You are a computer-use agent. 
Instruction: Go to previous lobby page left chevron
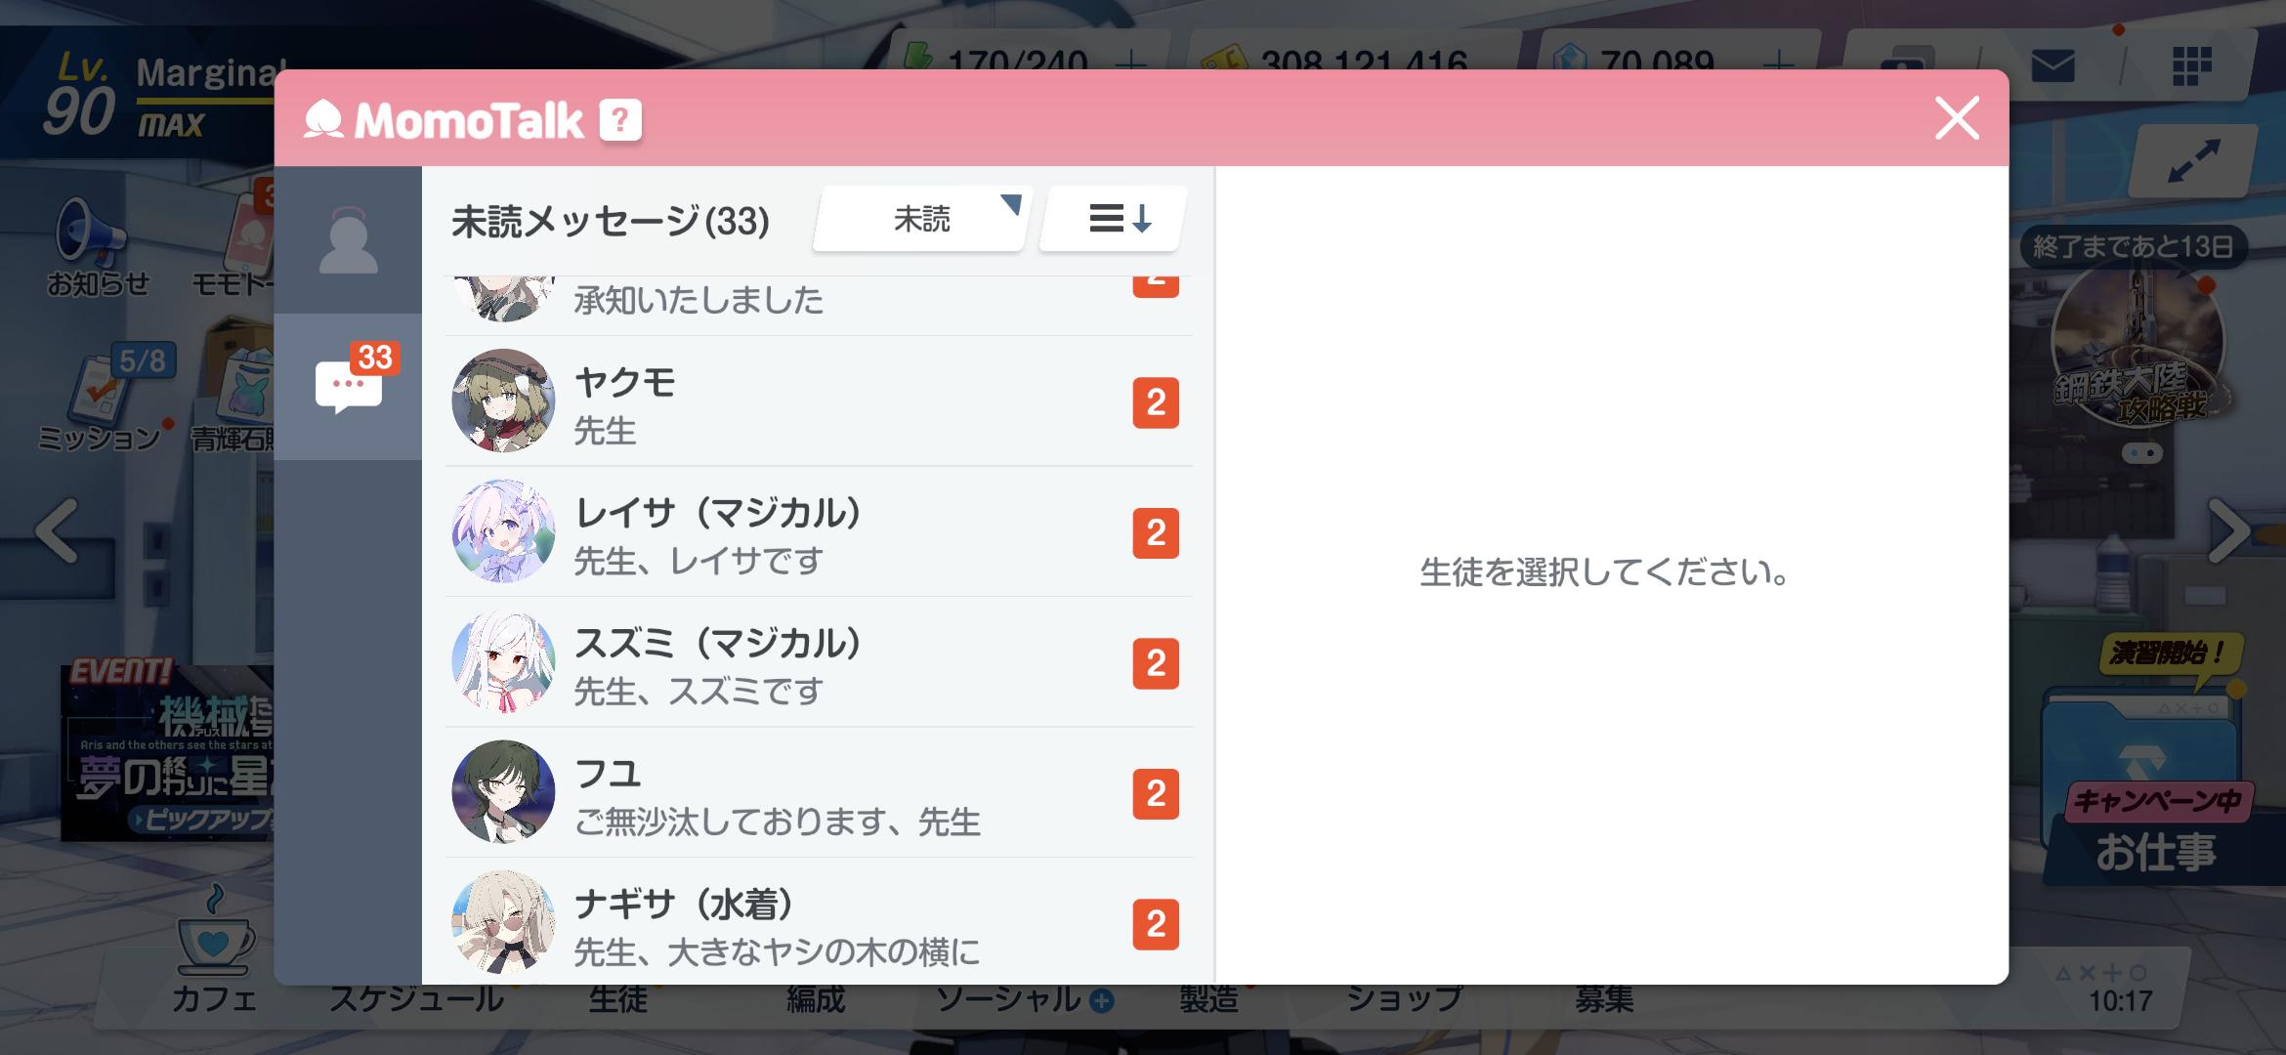coord(57,530)
